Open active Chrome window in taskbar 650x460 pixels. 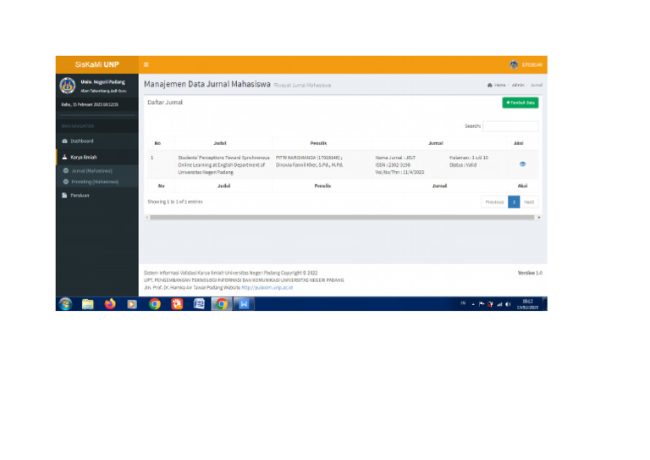(222, 304)
